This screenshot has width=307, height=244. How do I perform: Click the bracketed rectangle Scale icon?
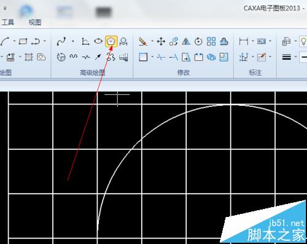coord(198,57)
